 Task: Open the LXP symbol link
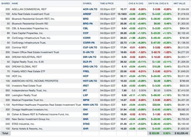(85, 95)
